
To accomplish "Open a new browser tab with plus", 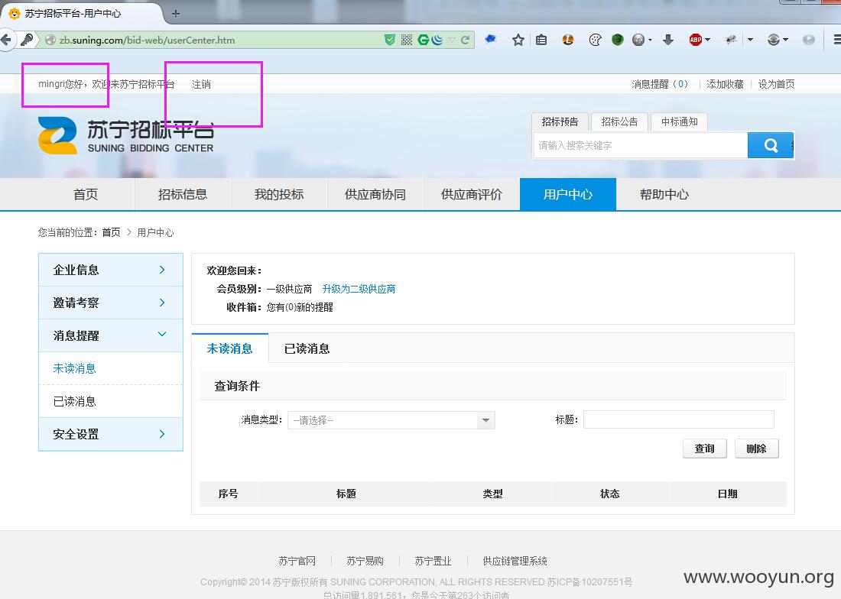I will point(175,14).
